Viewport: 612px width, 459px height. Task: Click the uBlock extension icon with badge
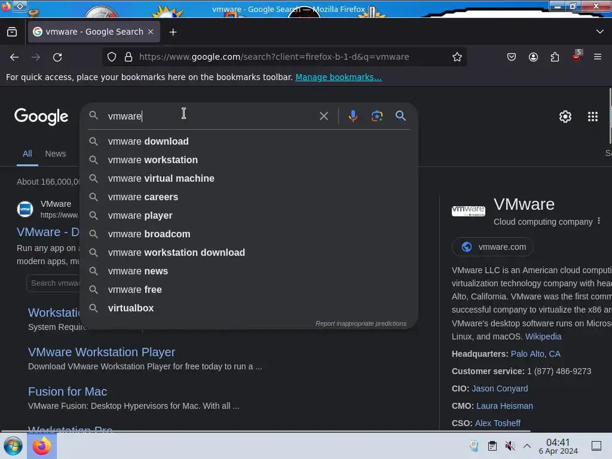[577, 56]
